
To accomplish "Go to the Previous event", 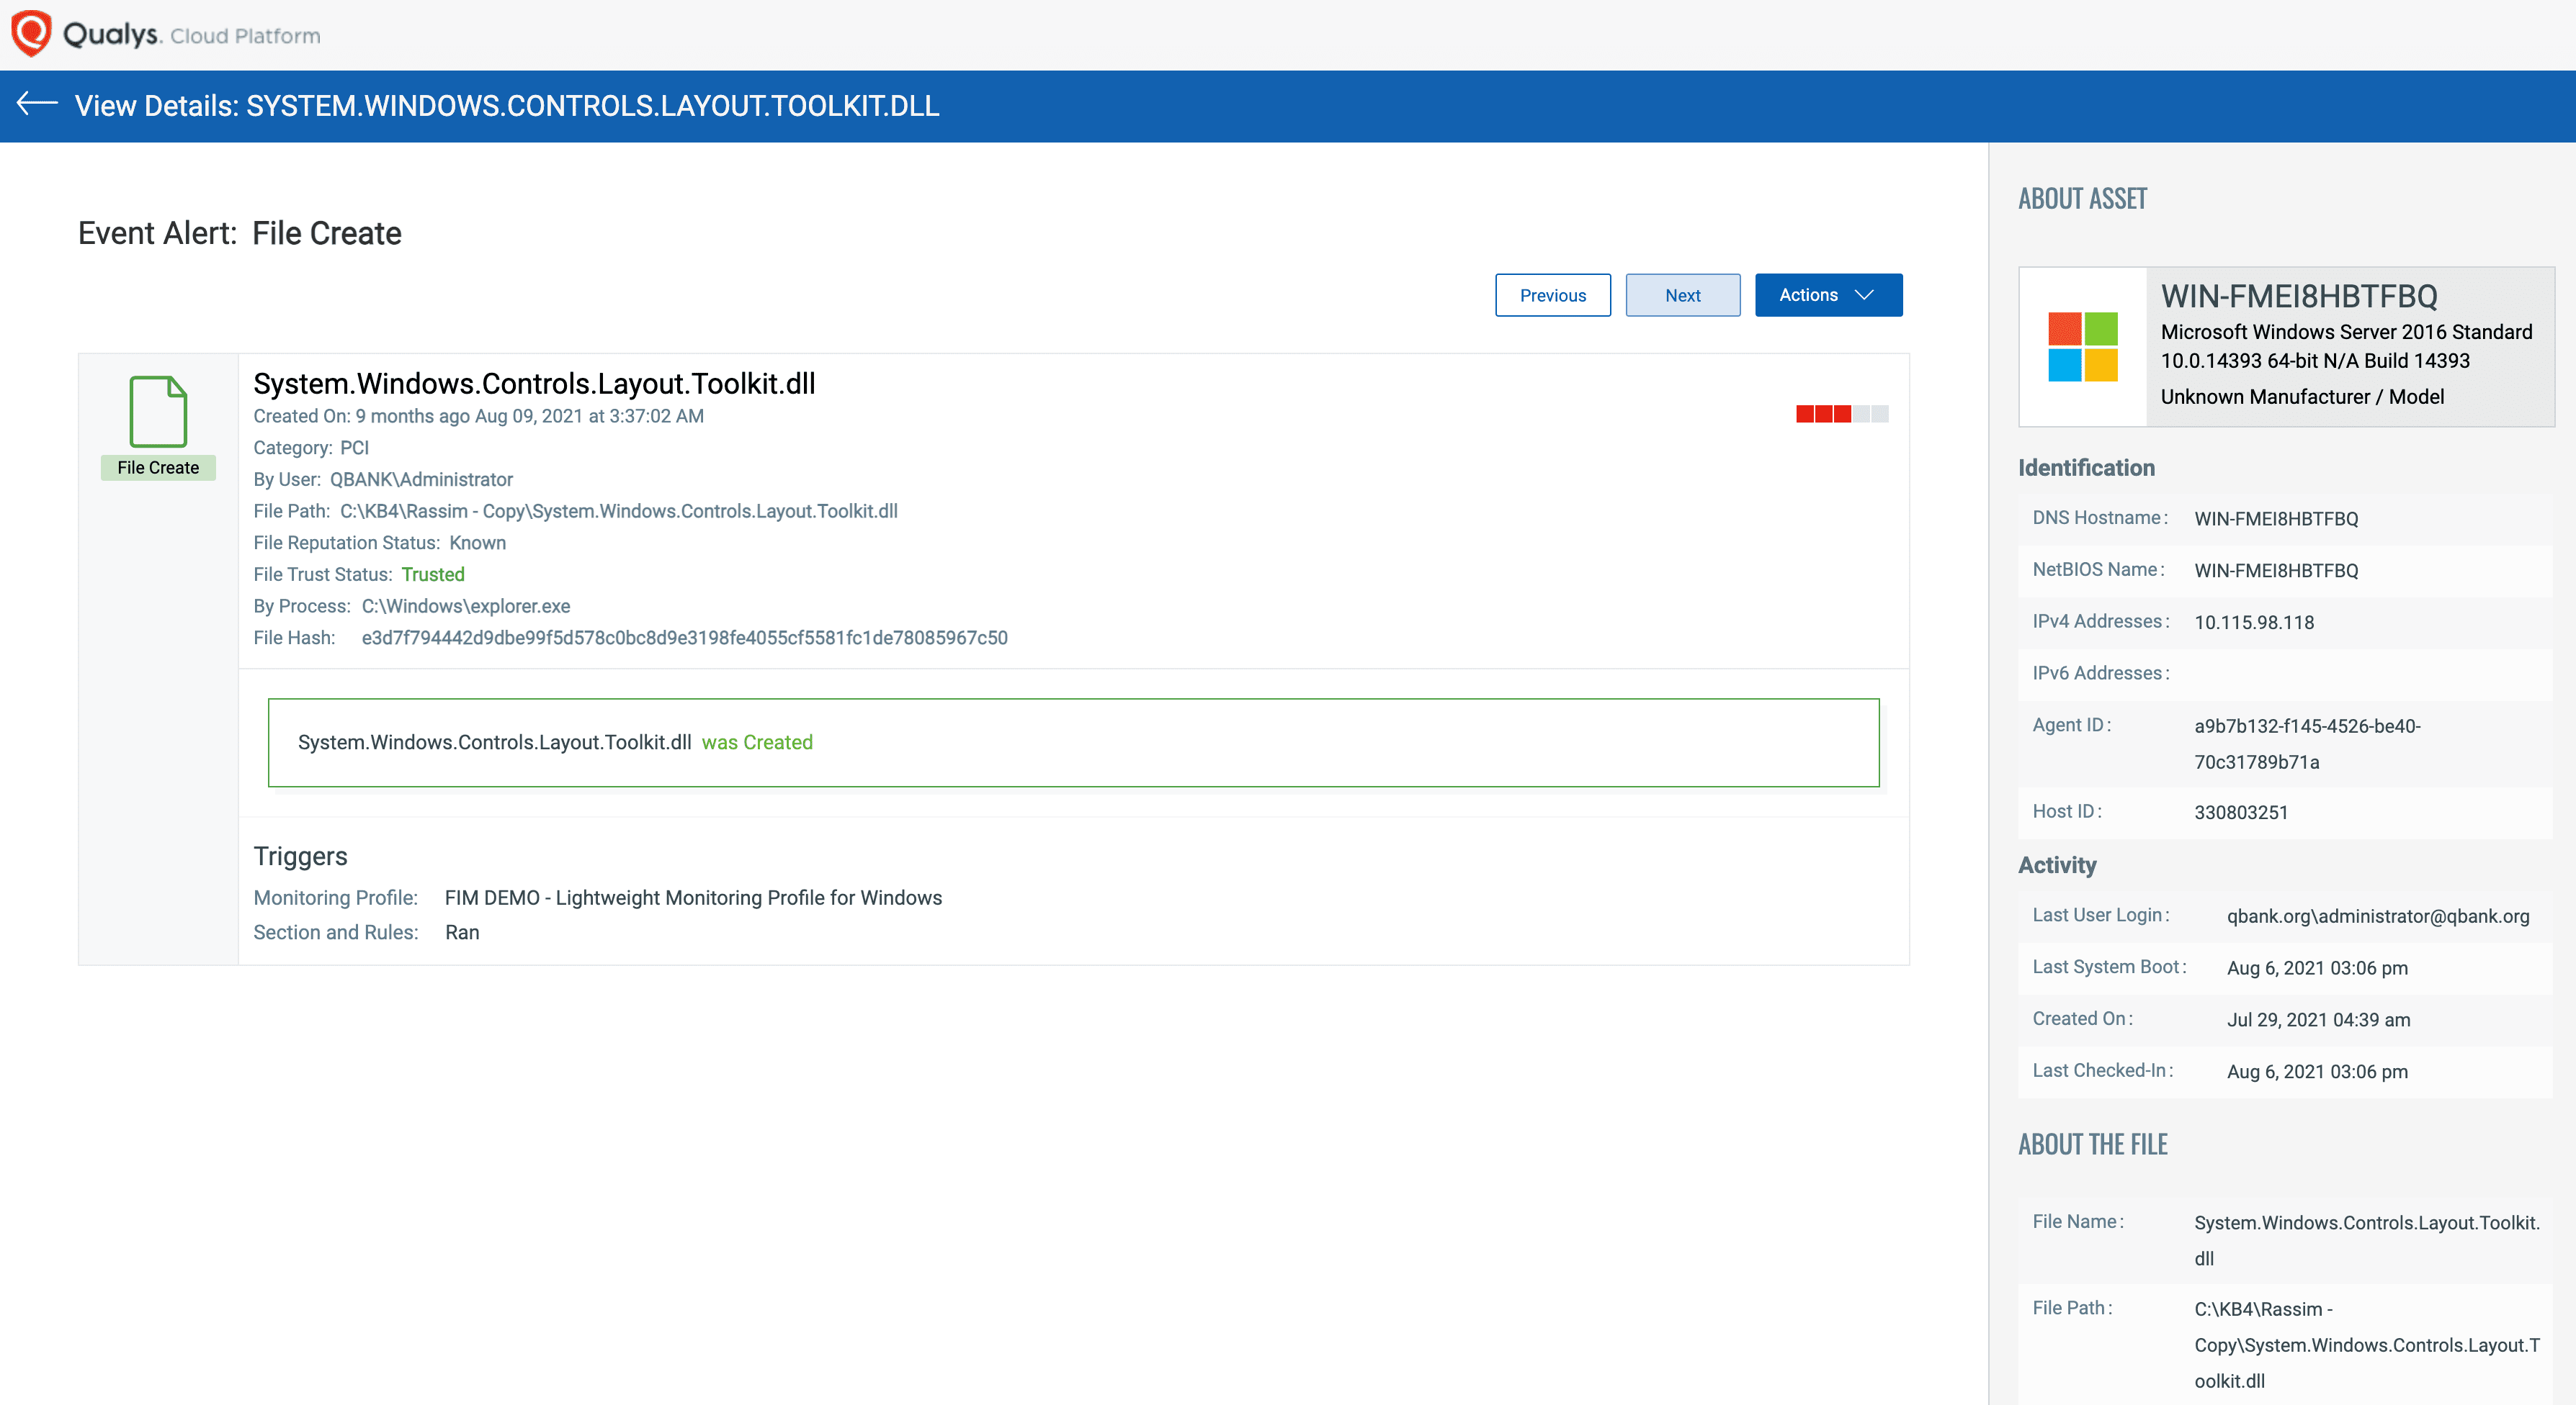I will [1552, 295].
